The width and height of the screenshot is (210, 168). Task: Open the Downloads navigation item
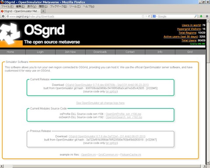coord(100,52)
